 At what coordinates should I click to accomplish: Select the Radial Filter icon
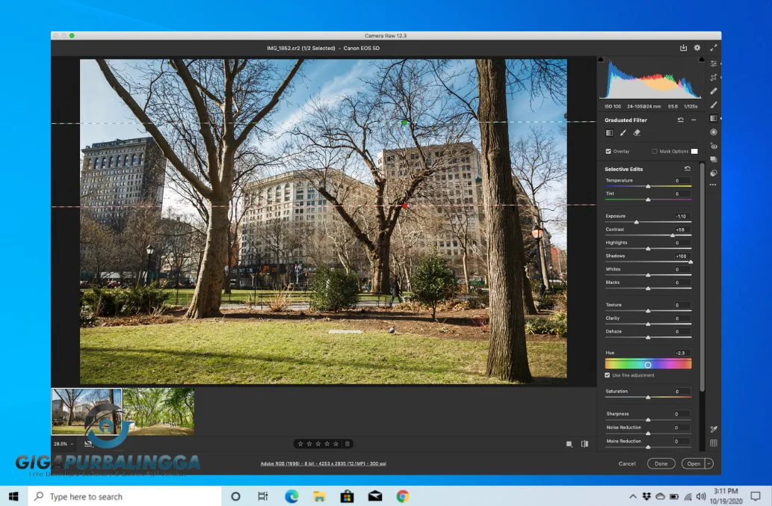(x=713, y=132)
